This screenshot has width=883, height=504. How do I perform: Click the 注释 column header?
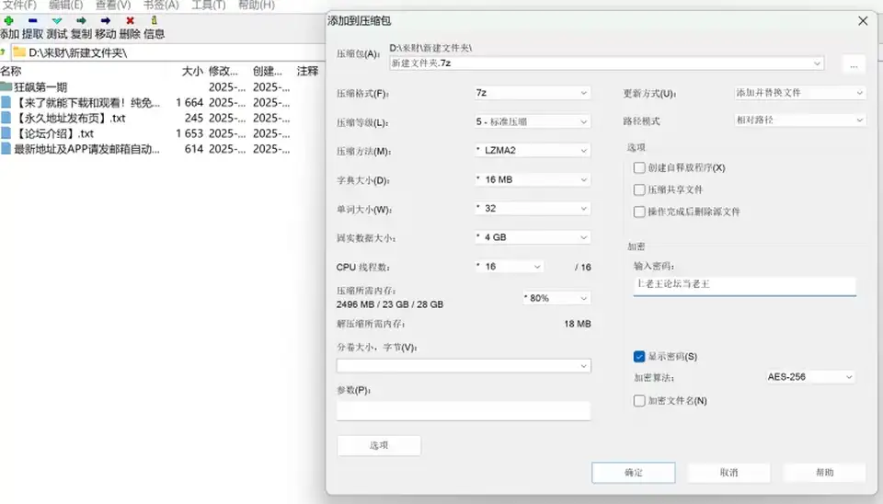coord(307,71)
